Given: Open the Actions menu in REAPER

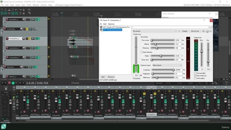Looking at the screenshot, I should [x=43, y=5].
